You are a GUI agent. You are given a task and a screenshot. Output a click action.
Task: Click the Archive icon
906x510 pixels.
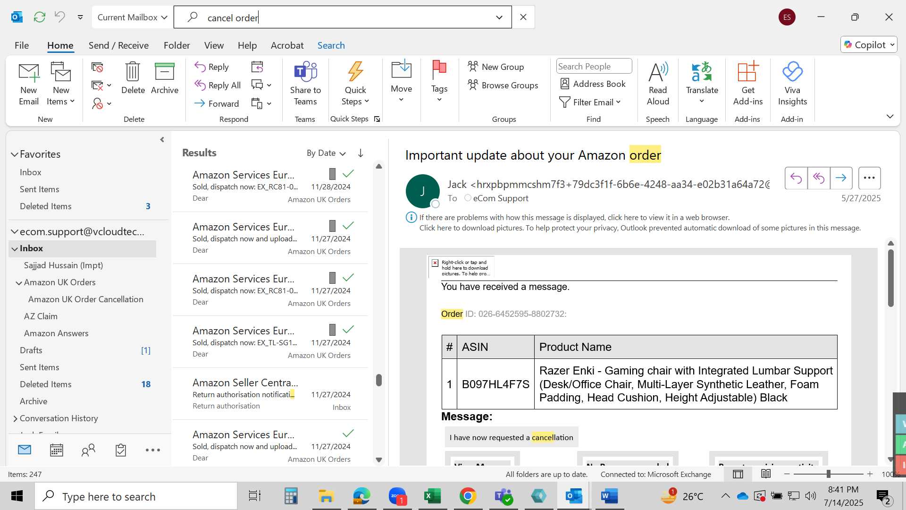pyautogui.click(x=165, y=78)
